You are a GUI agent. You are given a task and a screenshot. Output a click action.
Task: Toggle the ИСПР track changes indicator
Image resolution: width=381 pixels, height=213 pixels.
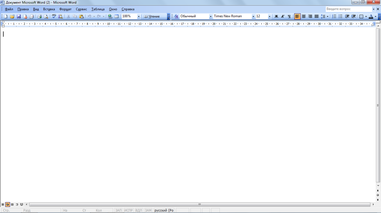point(129,210)
